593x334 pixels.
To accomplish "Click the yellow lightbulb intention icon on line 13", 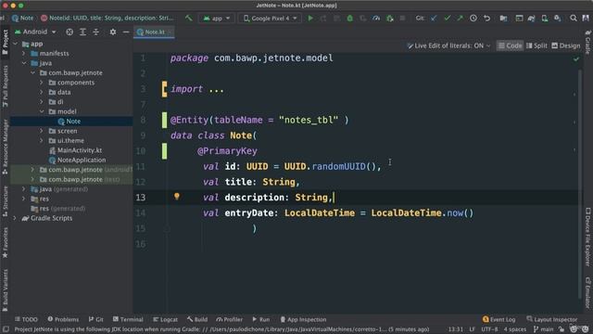I will [177, 196].
